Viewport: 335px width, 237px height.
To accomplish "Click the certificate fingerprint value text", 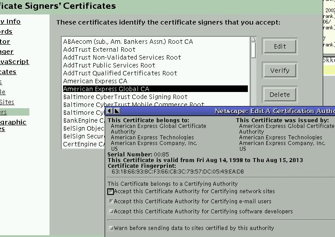I will tap(178, 172).
